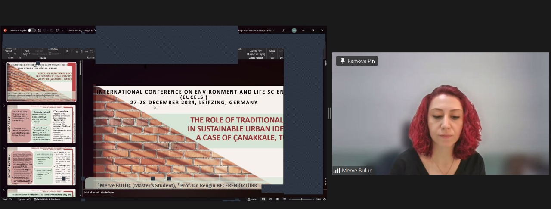Click the search magnifier icon

[x=284, y=31]
